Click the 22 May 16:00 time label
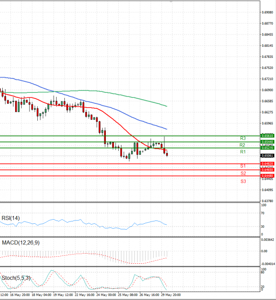276x300 pixels. pyautogui.click(x=85, y=295)
